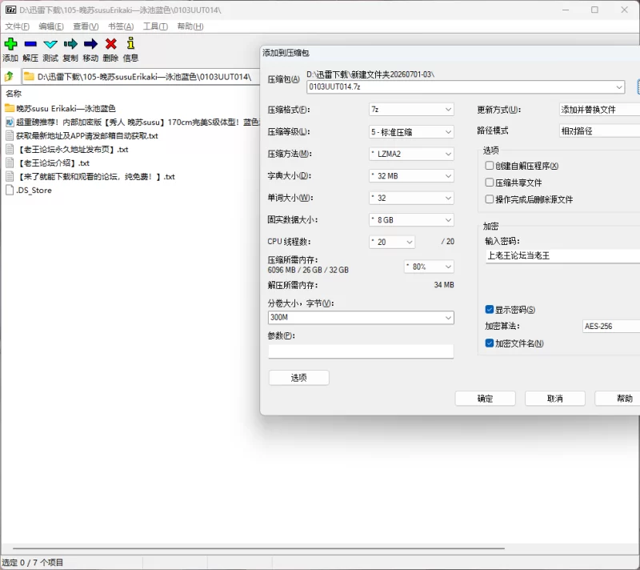640x570 pixels.
Task: Uncheck 加密文件名 checkbox
Action: pos(490,343)
